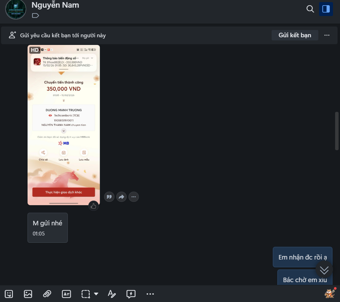Attach a file with the paperclip icon
Screen dimensions: 340x302
(x=47, y=294)
